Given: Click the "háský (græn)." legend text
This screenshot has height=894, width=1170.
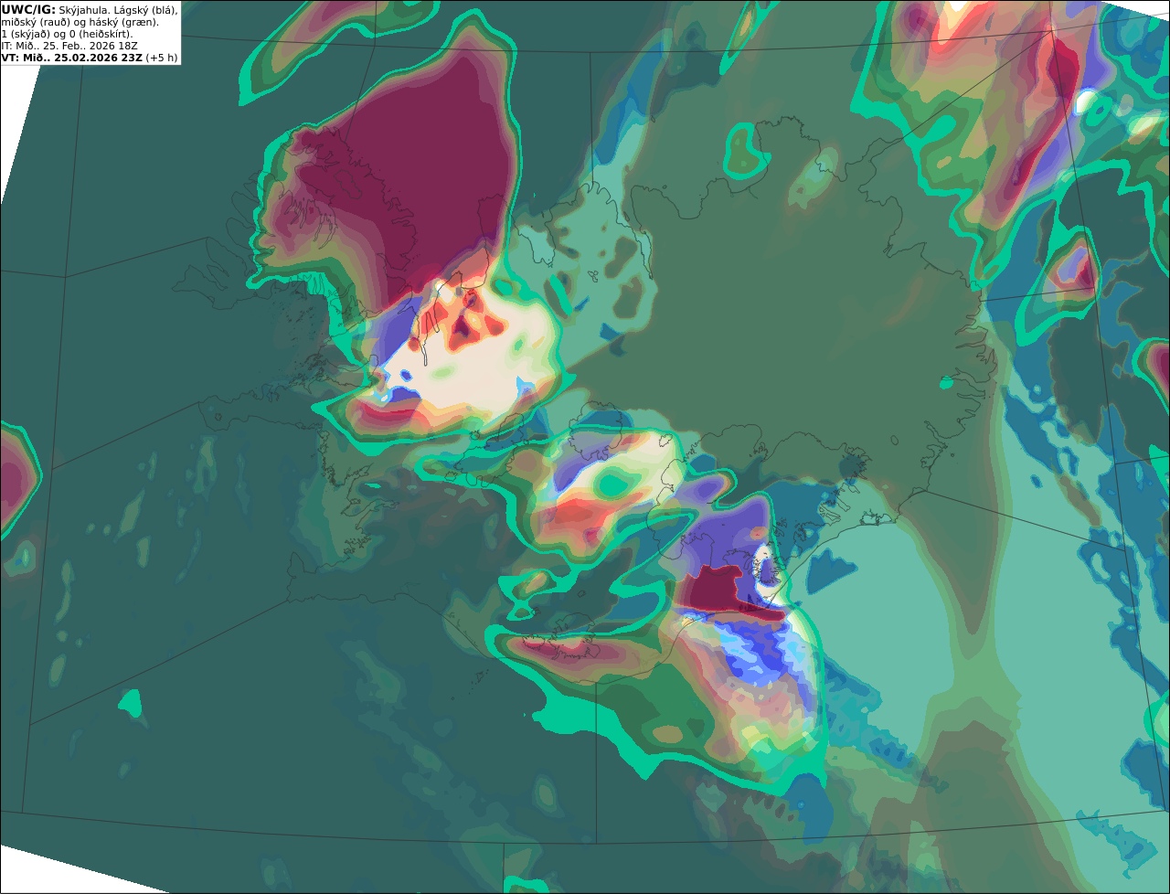Looking at the screenshot, I should (126, 22).
